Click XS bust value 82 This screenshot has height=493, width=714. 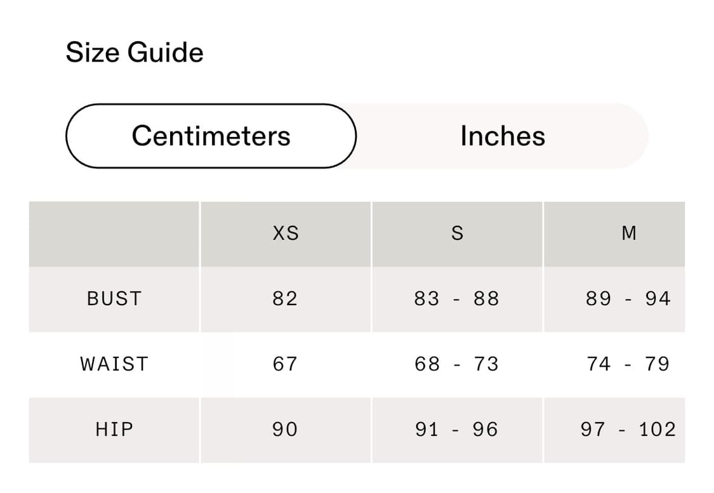tap(285, 299)
